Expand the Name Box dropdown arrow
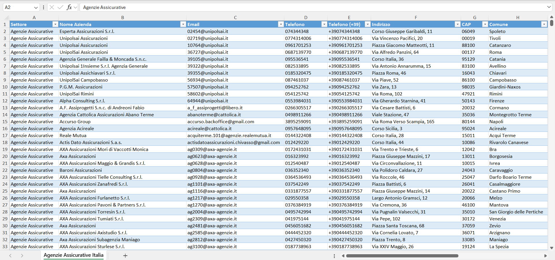 click(36, 8)
